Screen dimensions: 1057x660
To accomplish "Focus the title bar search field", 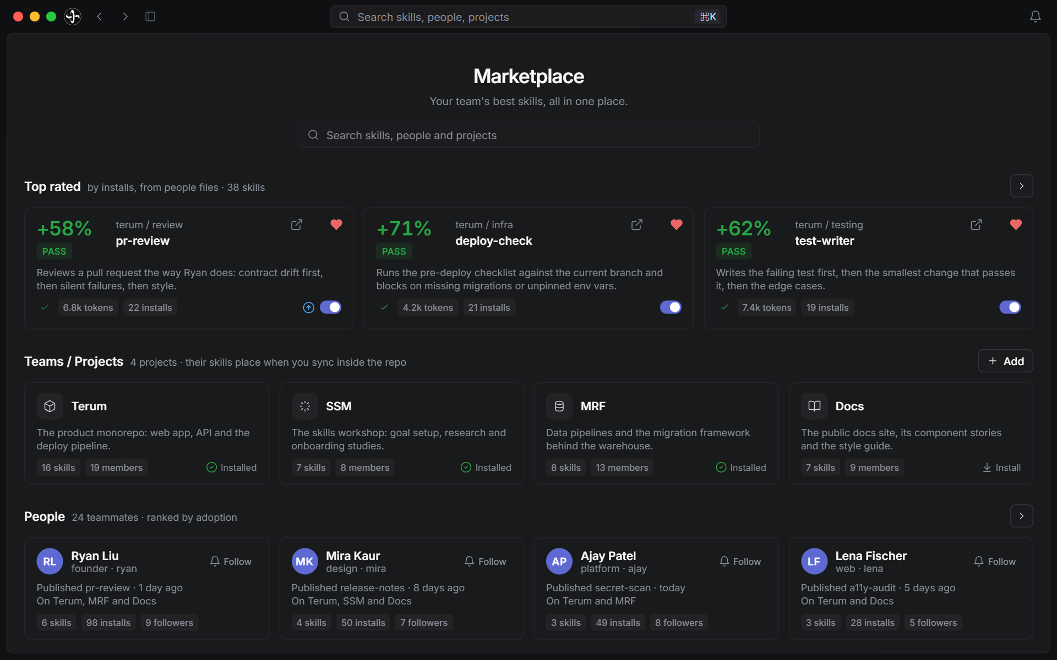I will click(528, 16).
